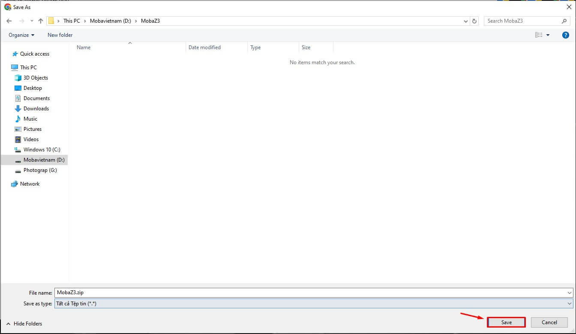The width and height of the screenshot is (576, 334).
Task: Create a New folder
Action: click(x=60, y=35)
